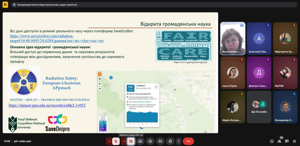
Task: Show the participants list icon
Action: coord(279,141)
